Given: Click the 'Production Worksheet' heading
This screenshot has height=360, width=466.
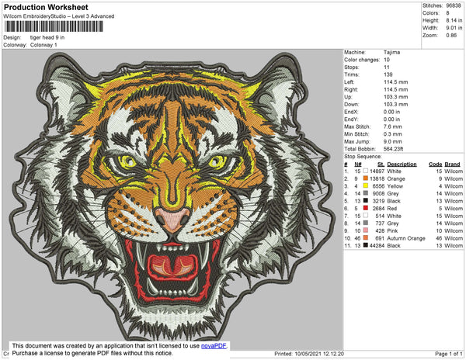Looking at the screenshot, I should tap(46, 8).
